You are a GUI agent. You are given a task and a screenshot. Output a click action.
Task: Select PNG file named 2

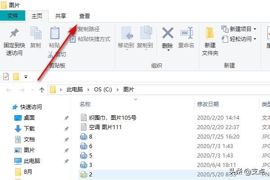point(90,174)
